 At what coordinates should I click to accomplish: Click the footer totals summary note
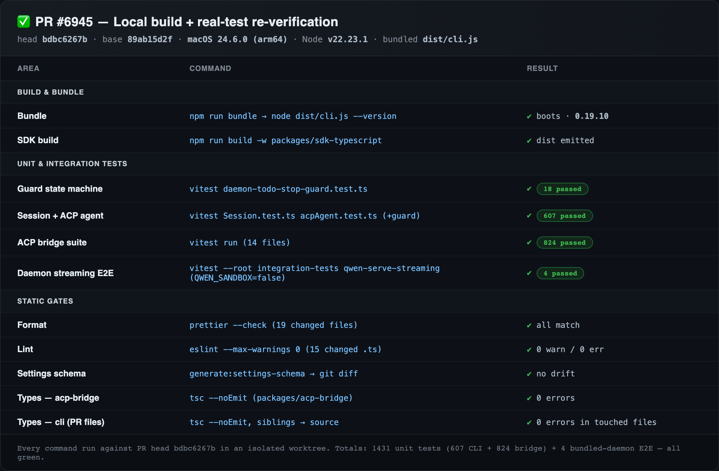(x=349, y=453)
